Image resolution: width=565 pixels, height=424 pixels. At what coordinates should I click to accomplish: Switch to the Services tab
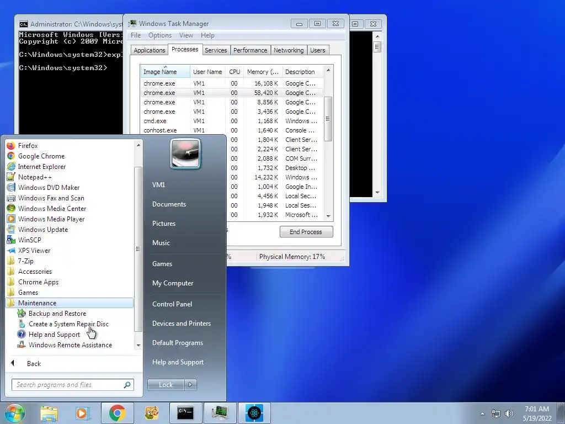point(216,50)
